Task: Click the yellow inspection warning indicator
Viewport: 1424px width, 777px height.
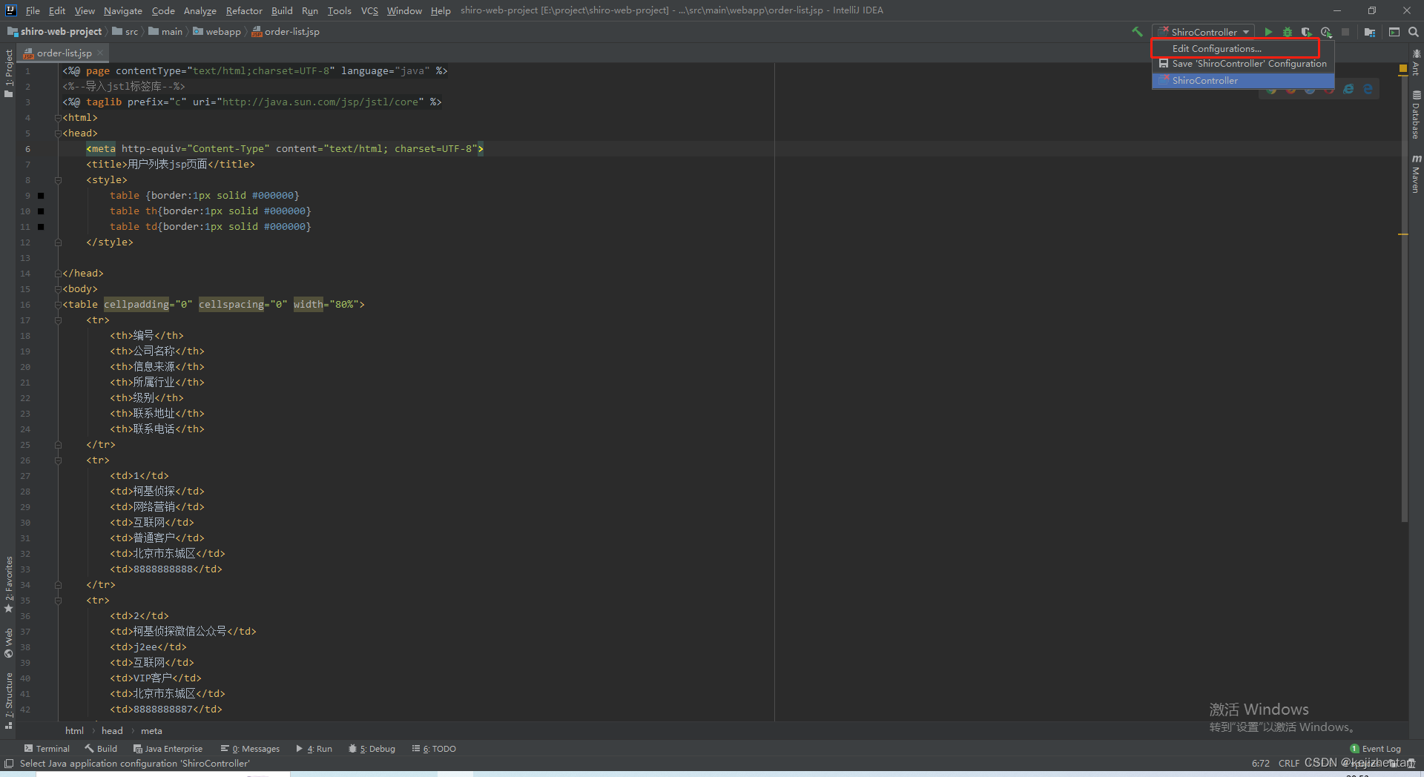Action: 1403,68
